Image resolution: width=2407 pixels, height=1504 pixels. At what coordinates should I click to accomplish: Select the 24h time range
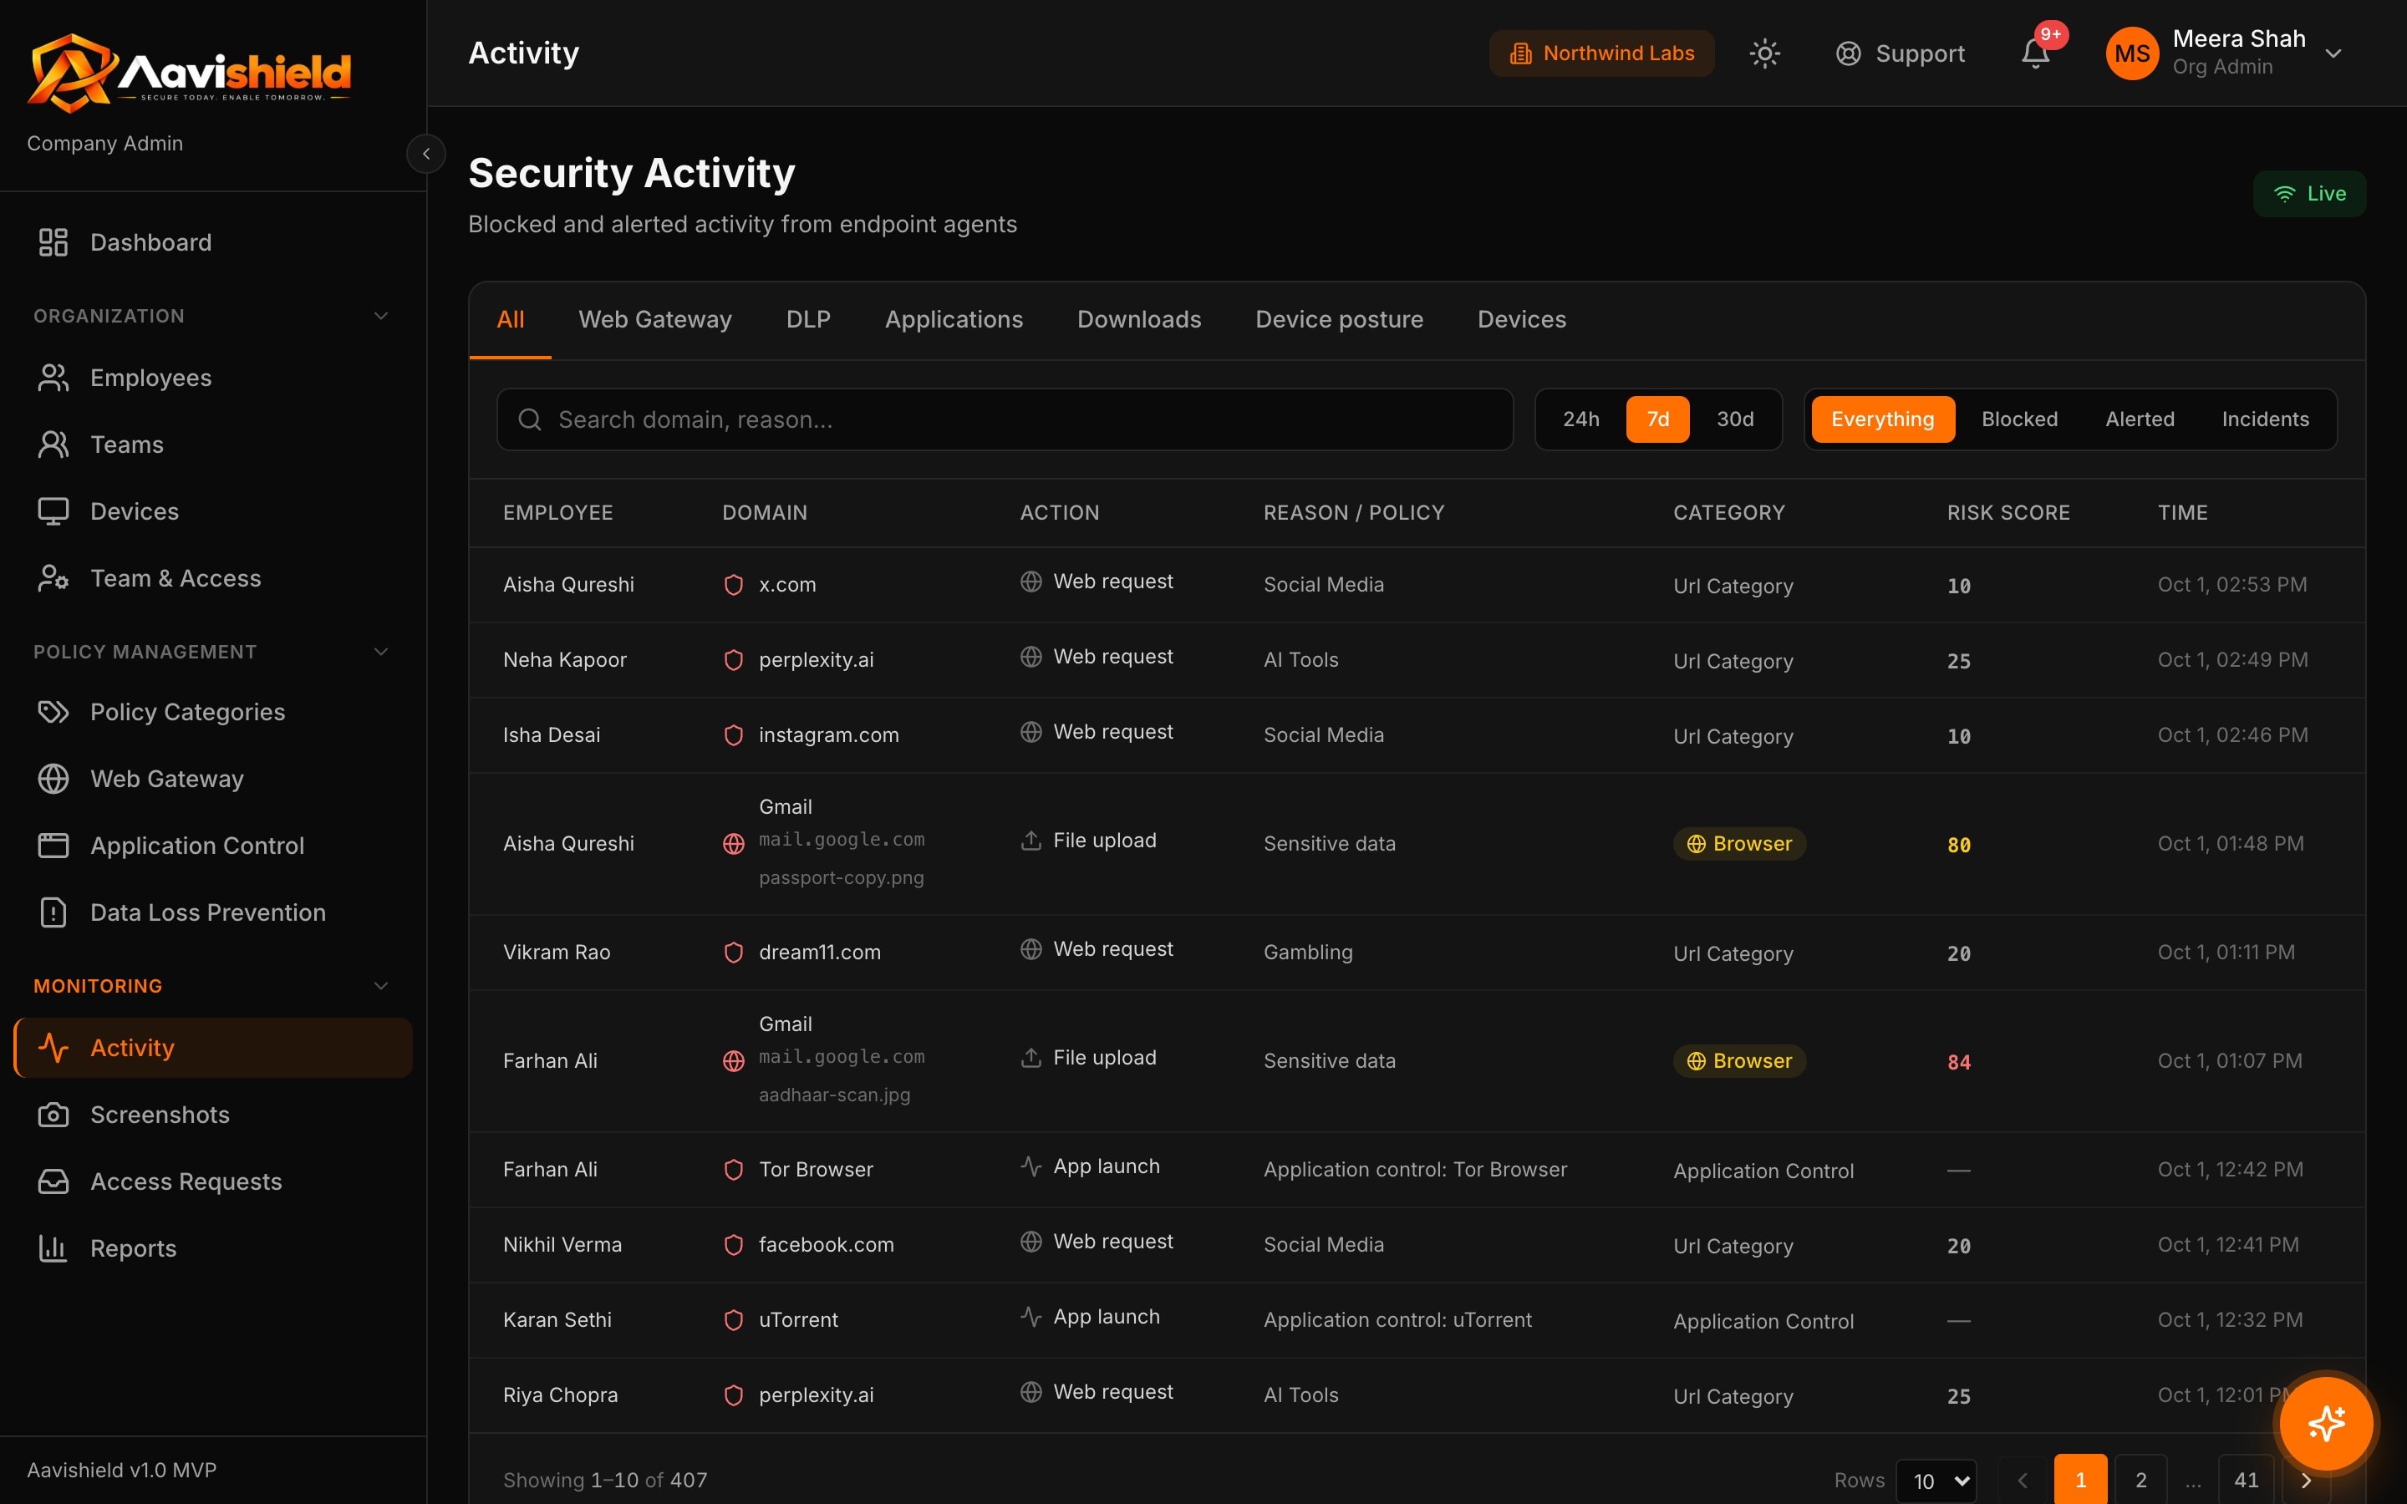pos(1580,419)
